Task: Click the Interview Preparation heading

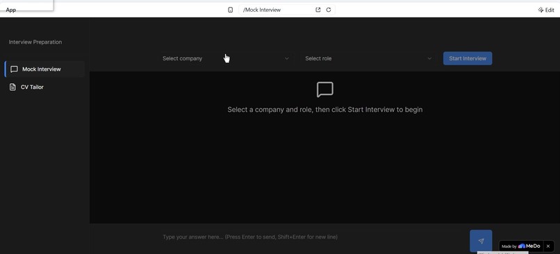Action: (x=35, y=42)
